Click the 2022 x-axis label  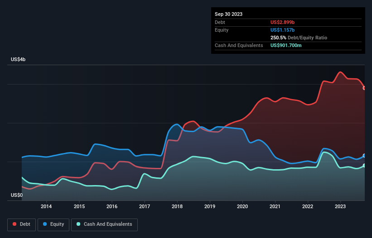(308, 206)
